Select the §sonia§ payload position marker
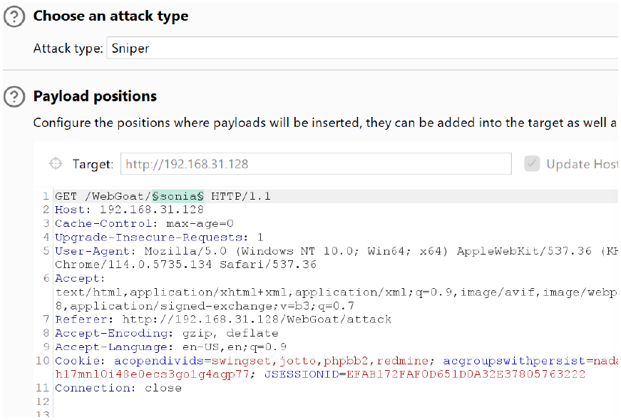621x420 pixels. (x=178, y=196)
